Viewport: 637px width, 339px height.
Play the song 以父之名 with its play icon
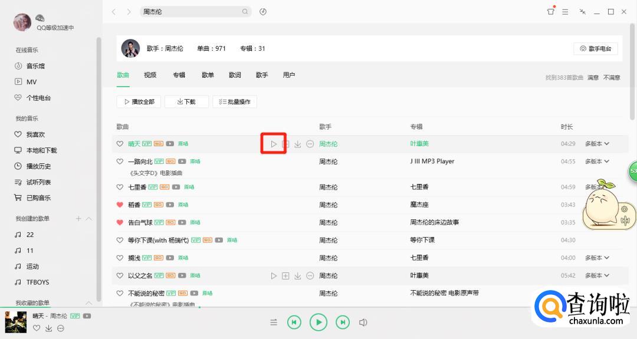(274, 276)
